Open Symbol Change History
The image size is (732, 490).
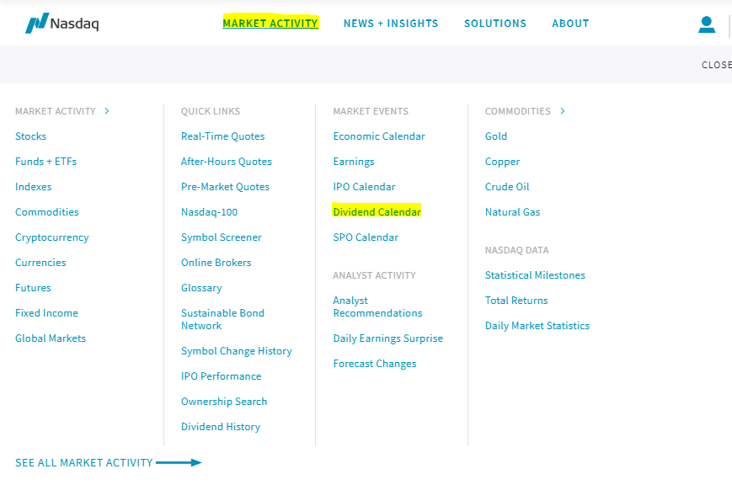coord(236,351)
